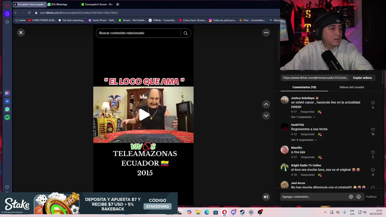Like Bright Radio TV Online's comment
The width and height of the screenshot is (386, 217).
[373, 170]
